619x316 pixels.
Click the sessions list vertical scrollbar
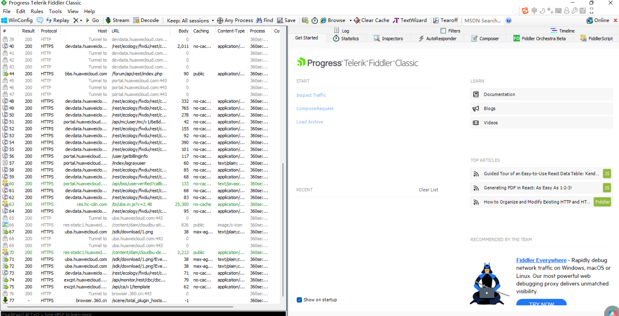pyautogui.click(x=283, y=229)
